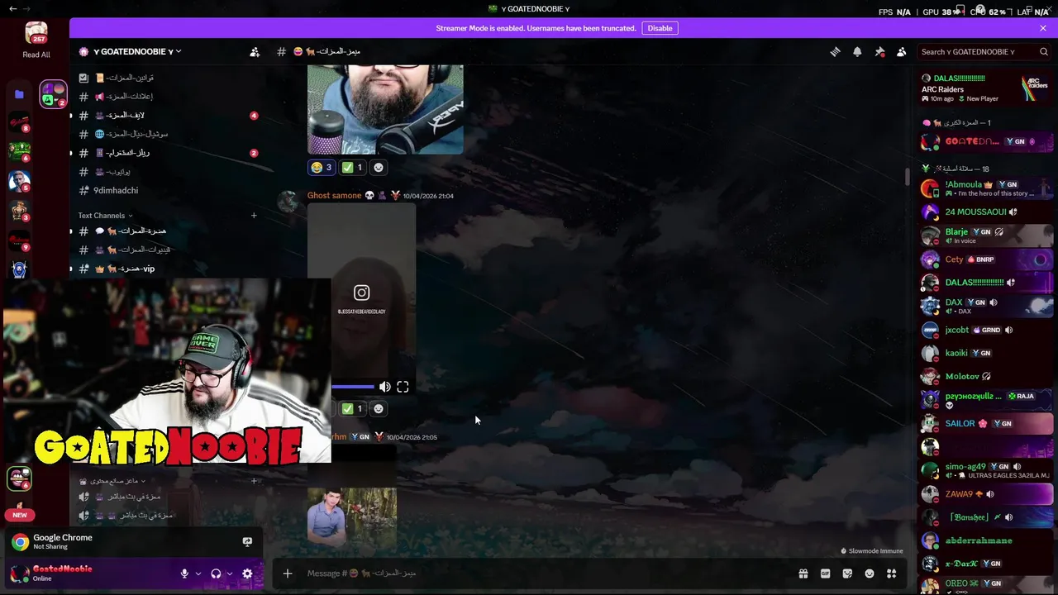1058x595 pixels.
Task: Collapse the Text Channels category
Action: [x=105, y=216]
